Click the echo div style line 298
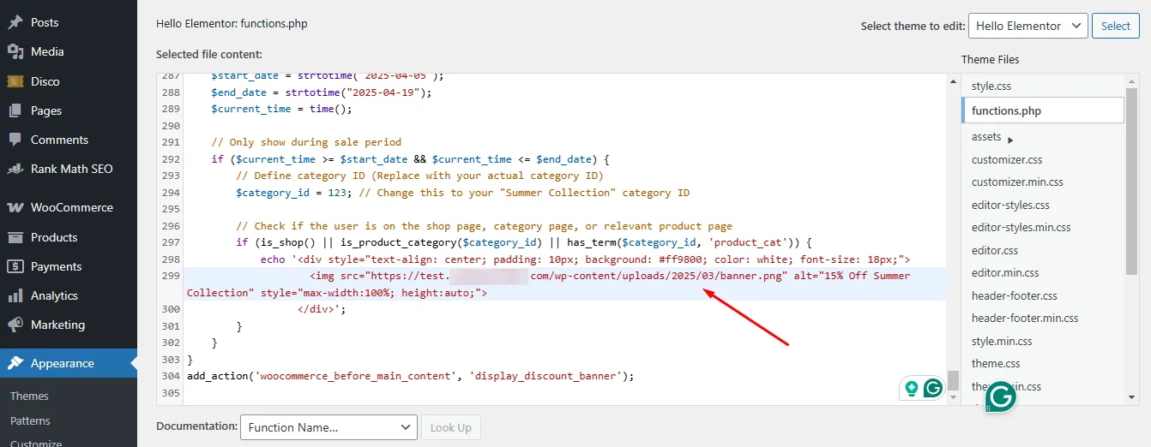 pyautogui.click(x=585, y=259)
